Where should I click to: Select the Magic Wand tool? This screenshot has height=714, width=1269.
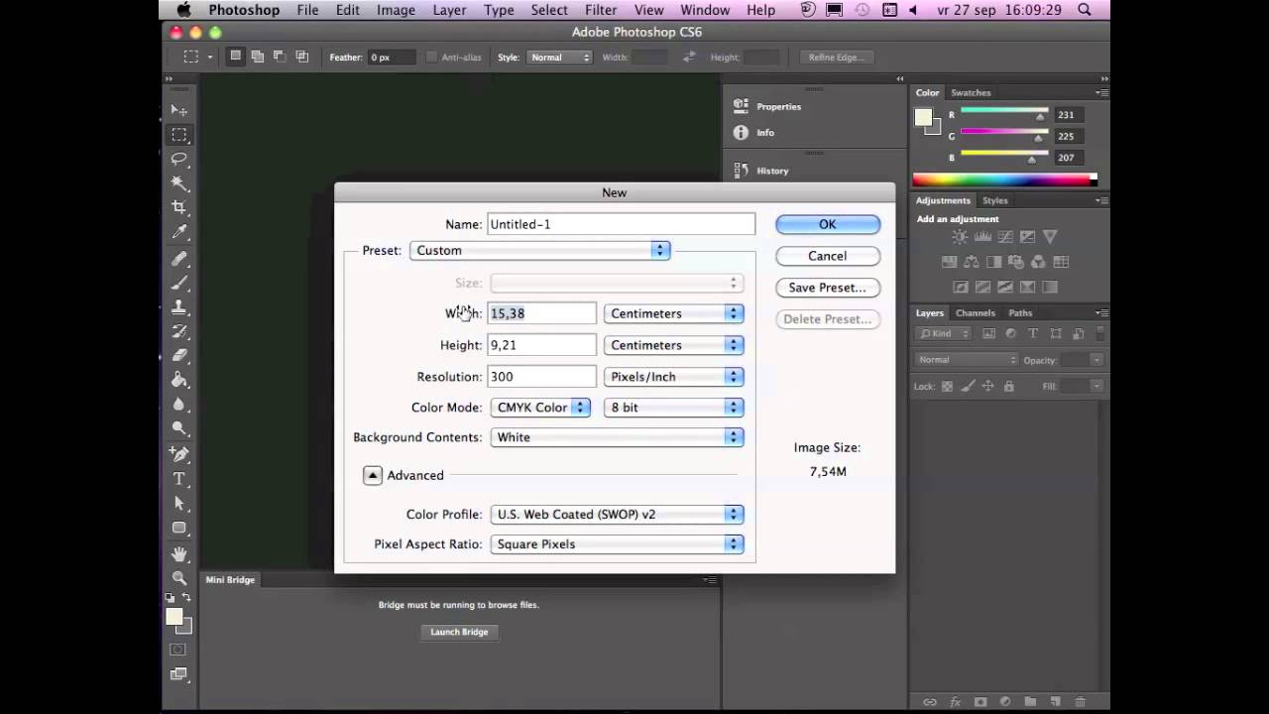pyautogui.click(x=179, y=183)
